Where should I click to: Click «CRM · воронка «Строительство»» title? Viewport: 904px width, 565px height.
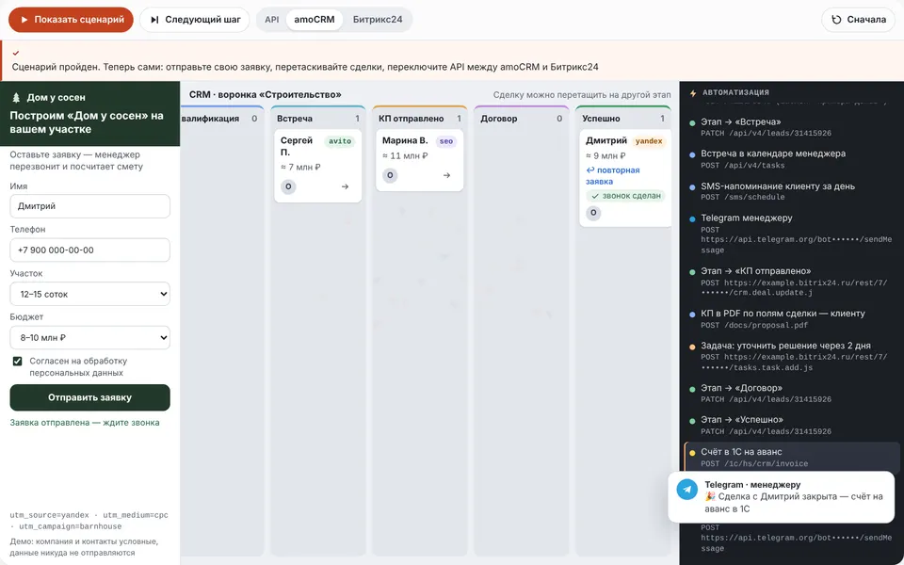click(266, 94)
